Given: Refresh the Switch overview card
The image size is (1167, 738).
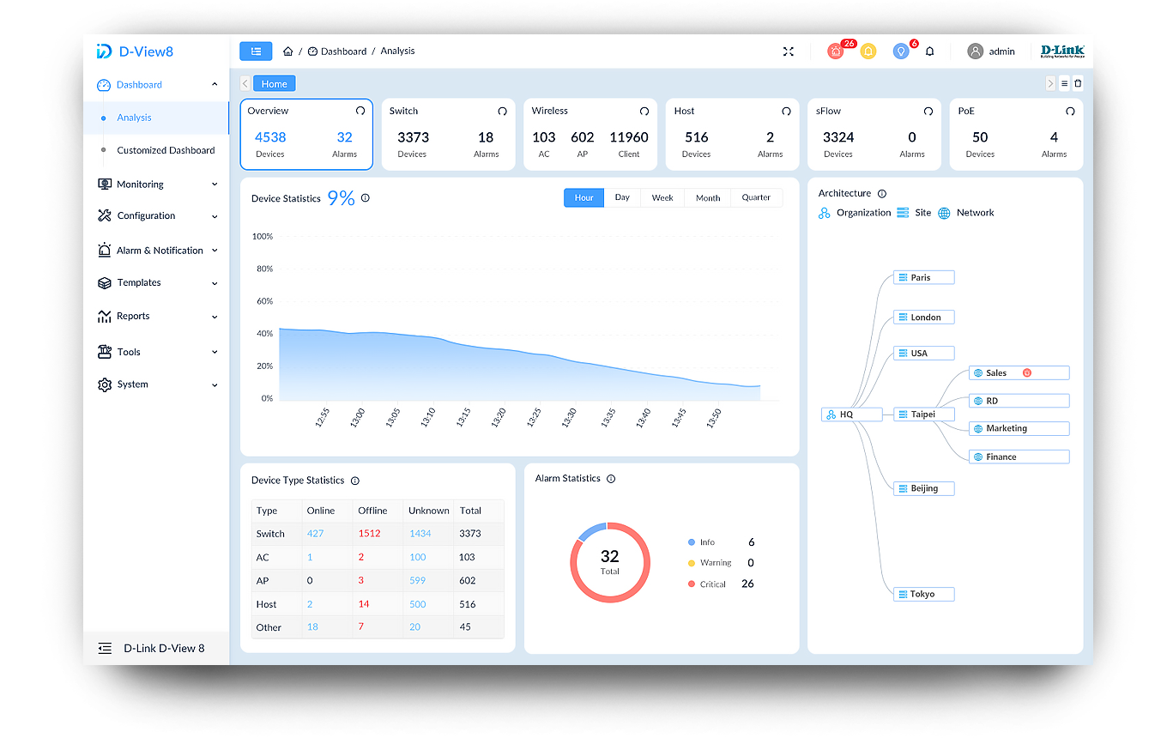Looking at the screenshot, I should [x=502, y=112].
